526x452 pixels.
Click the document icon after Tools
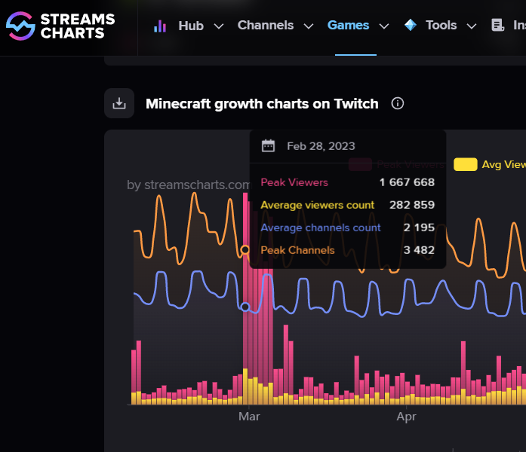[498, 25]
